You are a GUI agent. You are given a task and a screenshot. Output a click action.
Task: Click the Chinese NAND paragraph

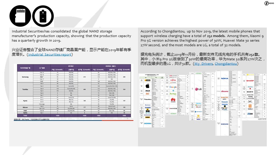(x=72, y=52)
